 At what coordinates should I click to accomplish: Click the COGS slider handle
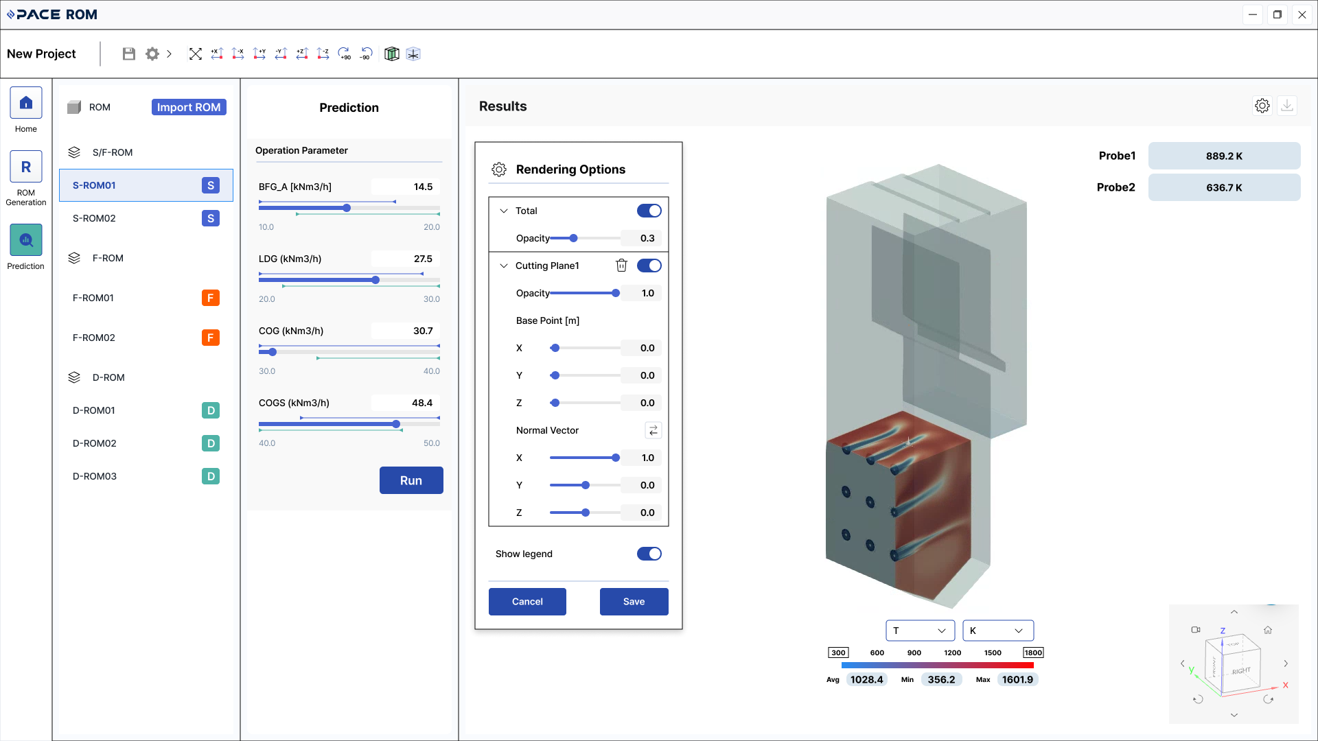coord(397,424)
